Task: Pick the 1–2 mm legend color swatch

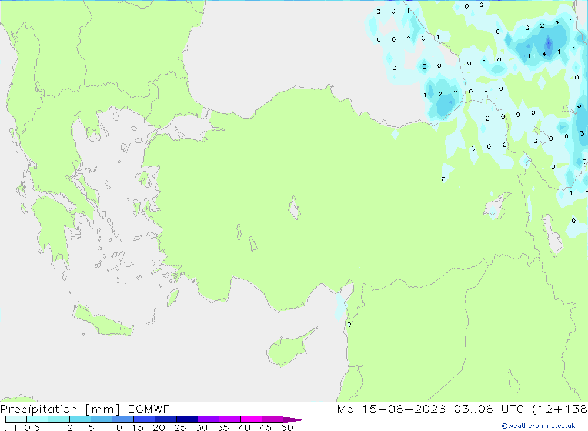Action: [x=59, y=419]
